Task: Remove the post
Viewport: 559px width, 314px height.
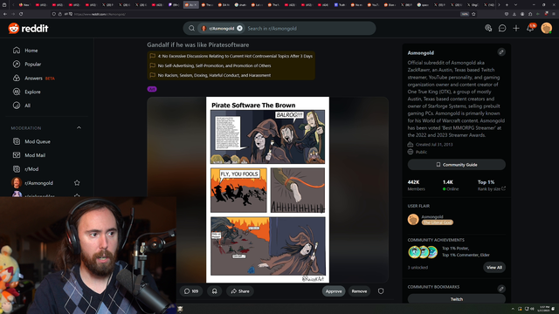Action: click(x=359, y=291)
